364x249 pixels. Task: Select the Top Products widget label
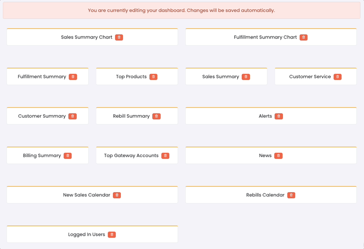(x=131, y=77)
